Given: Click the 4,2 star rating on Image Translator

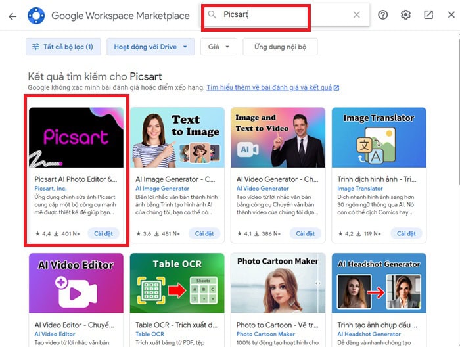Looking at the screenshot, I should [346, 234].
